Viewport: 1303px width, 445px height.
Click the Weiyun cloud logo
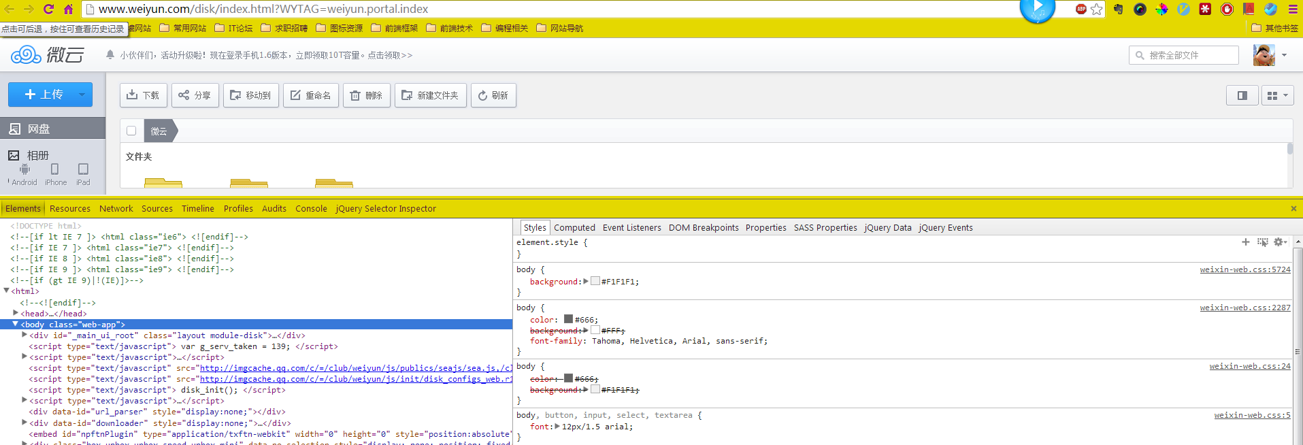pyautogui.click(x=47, y=54)
